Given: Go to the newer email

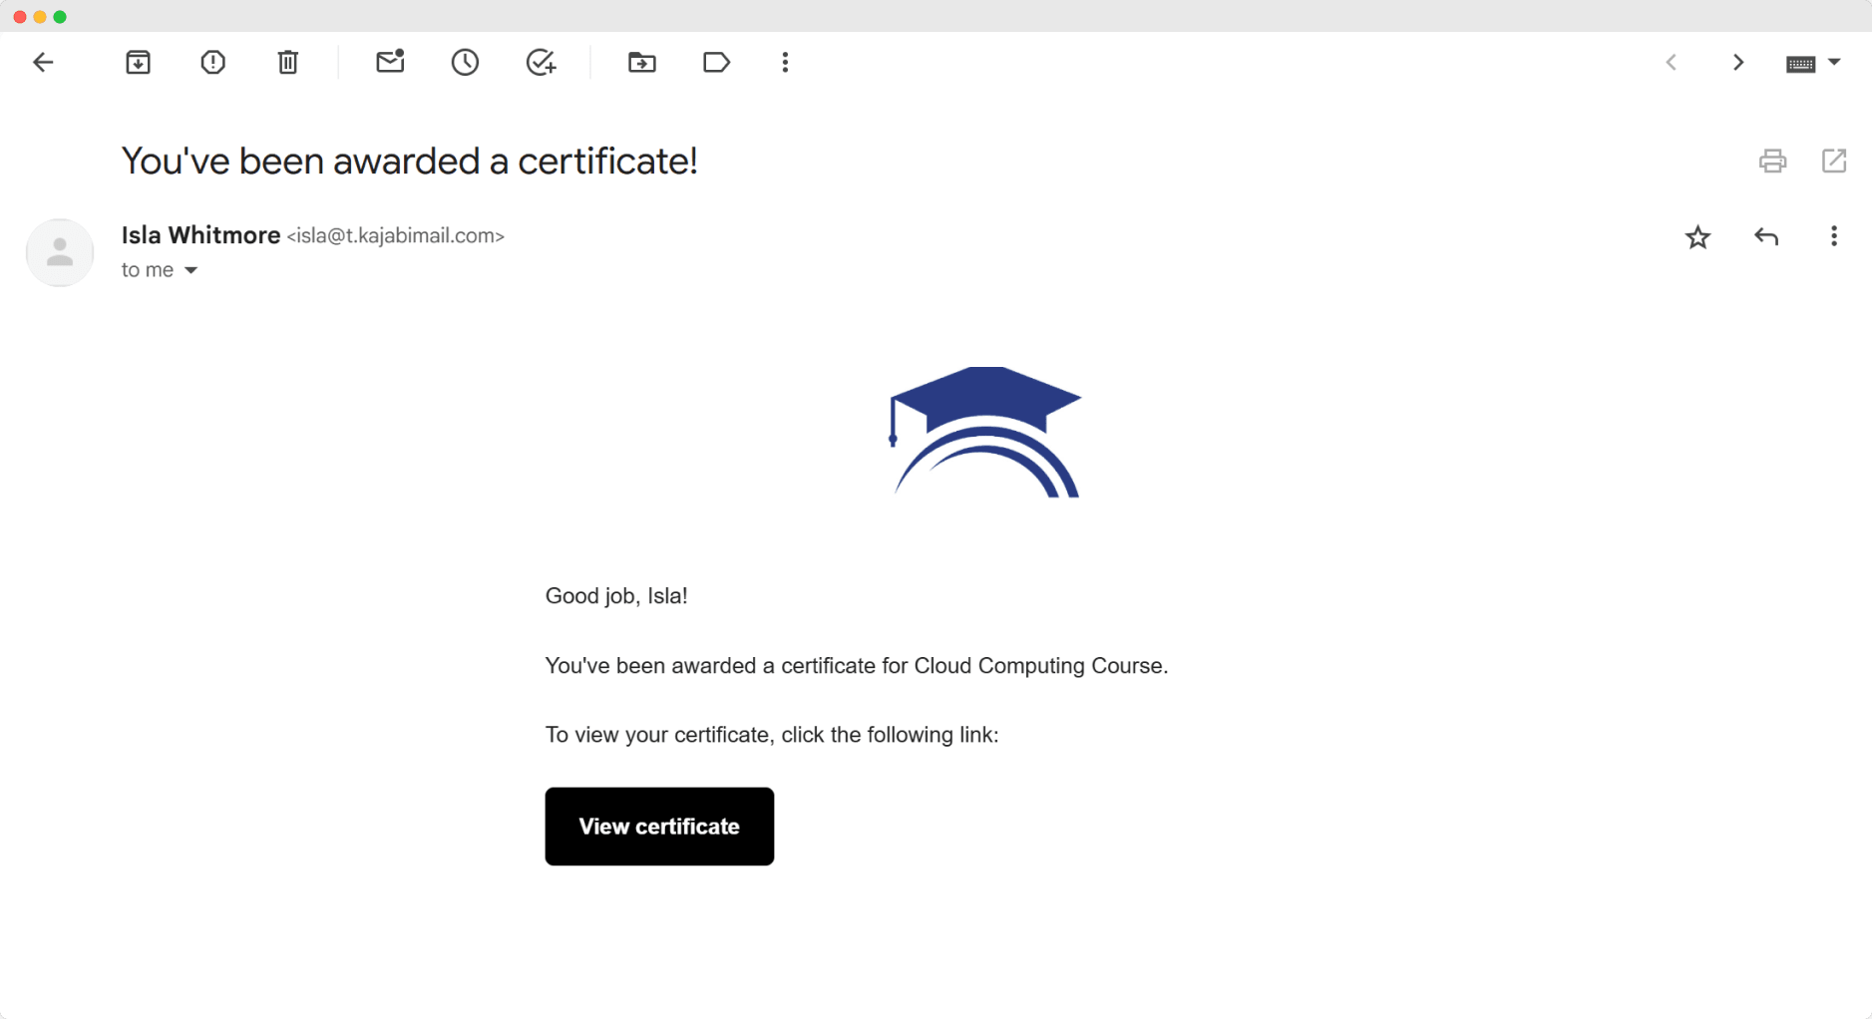Looking at the screenshot, I should (x=1672, y=63).
